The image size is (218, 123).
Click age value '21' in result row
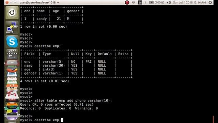[x=59, y=19]
